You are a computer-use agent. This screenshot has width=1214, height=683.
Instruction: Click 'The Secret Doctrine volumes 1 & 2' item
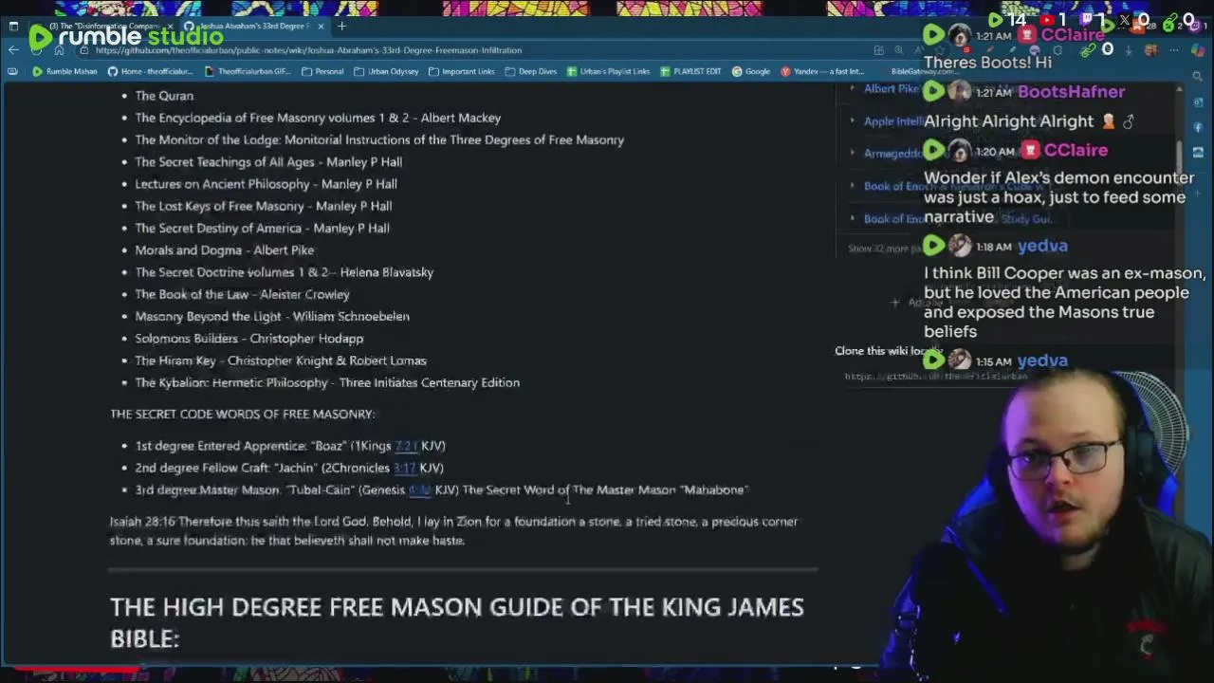[x=284, y=272]
